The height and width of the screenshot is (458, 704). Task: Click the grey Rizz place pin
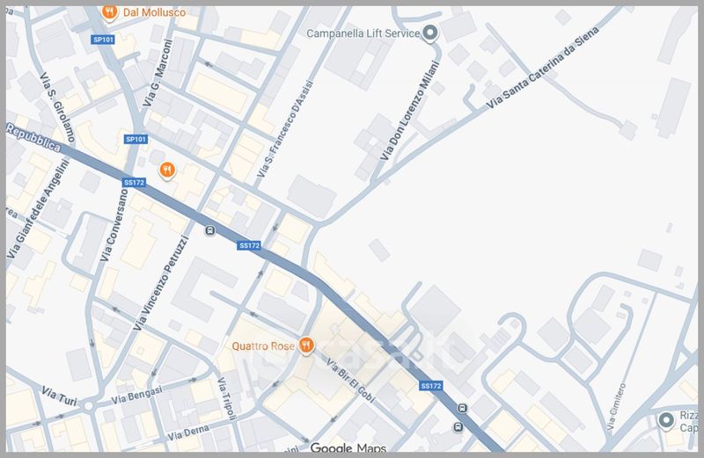click(x=666, y=419)
